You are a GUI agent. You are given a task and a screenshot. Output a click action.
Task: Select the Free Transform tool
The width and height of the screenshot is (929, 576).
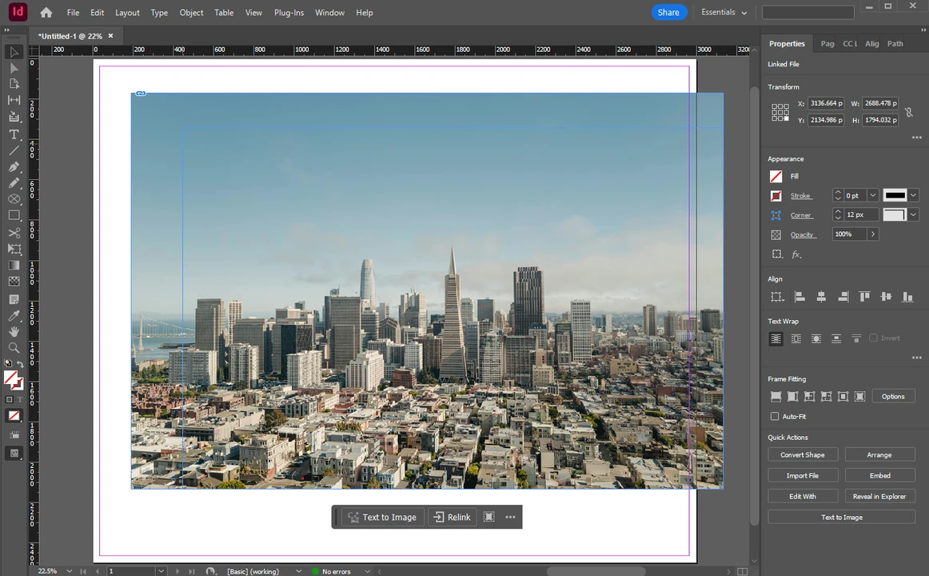tap(14, 249)
